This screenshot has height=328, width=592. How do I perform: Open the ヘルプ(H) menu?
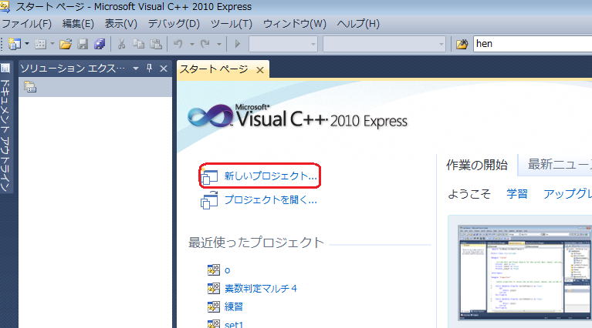(x=358, y=24)
